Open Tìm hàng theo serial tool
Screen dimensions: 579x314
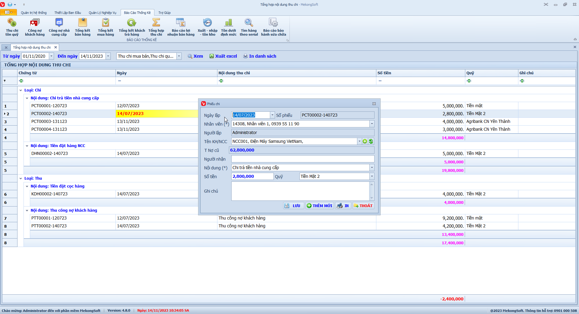[x=249, y=27]
